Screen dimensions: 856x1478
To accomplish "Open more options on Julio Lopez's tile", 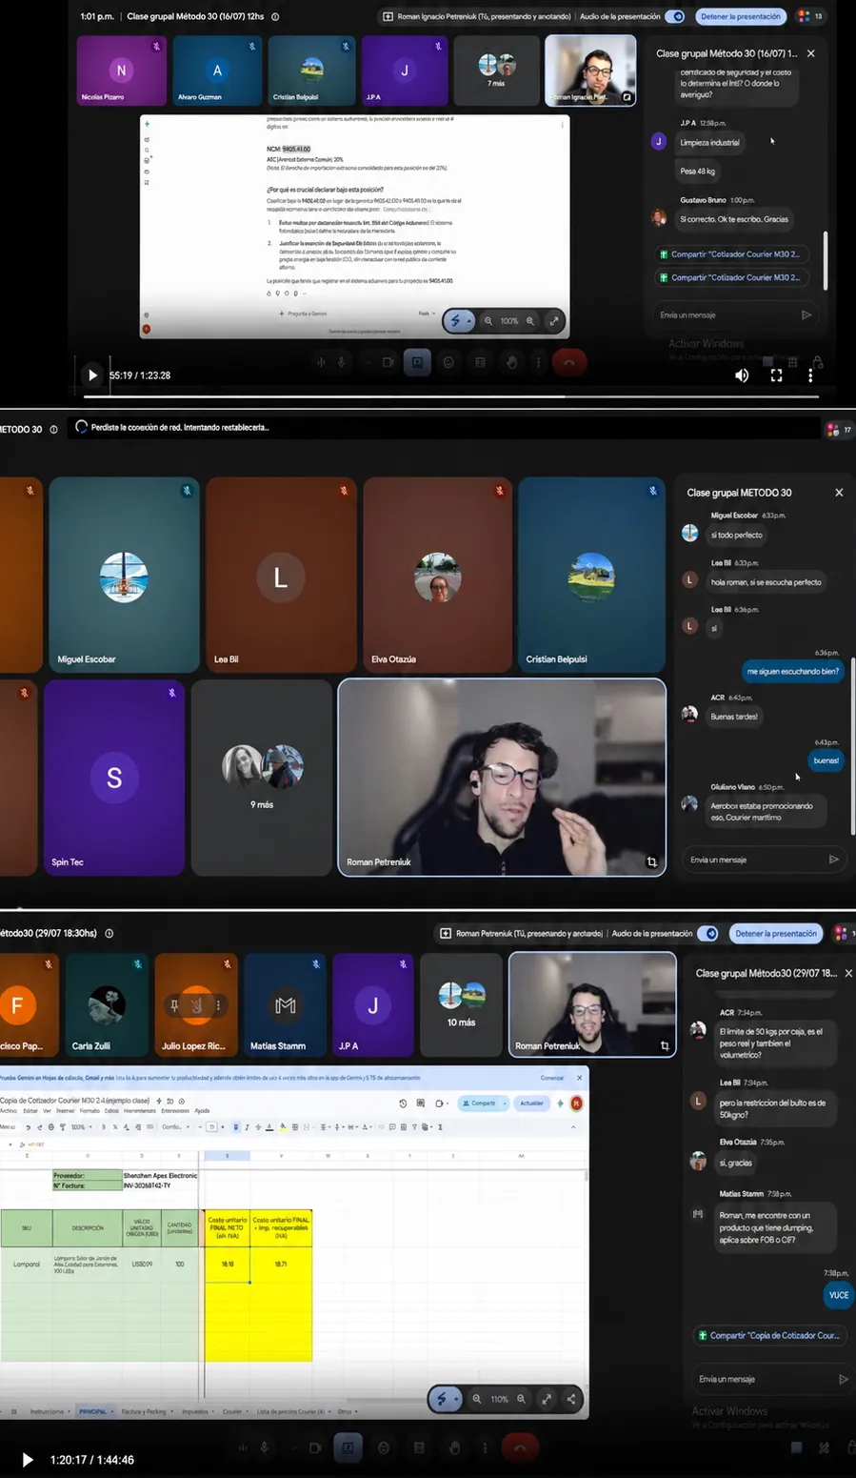I will point(218,1005).
